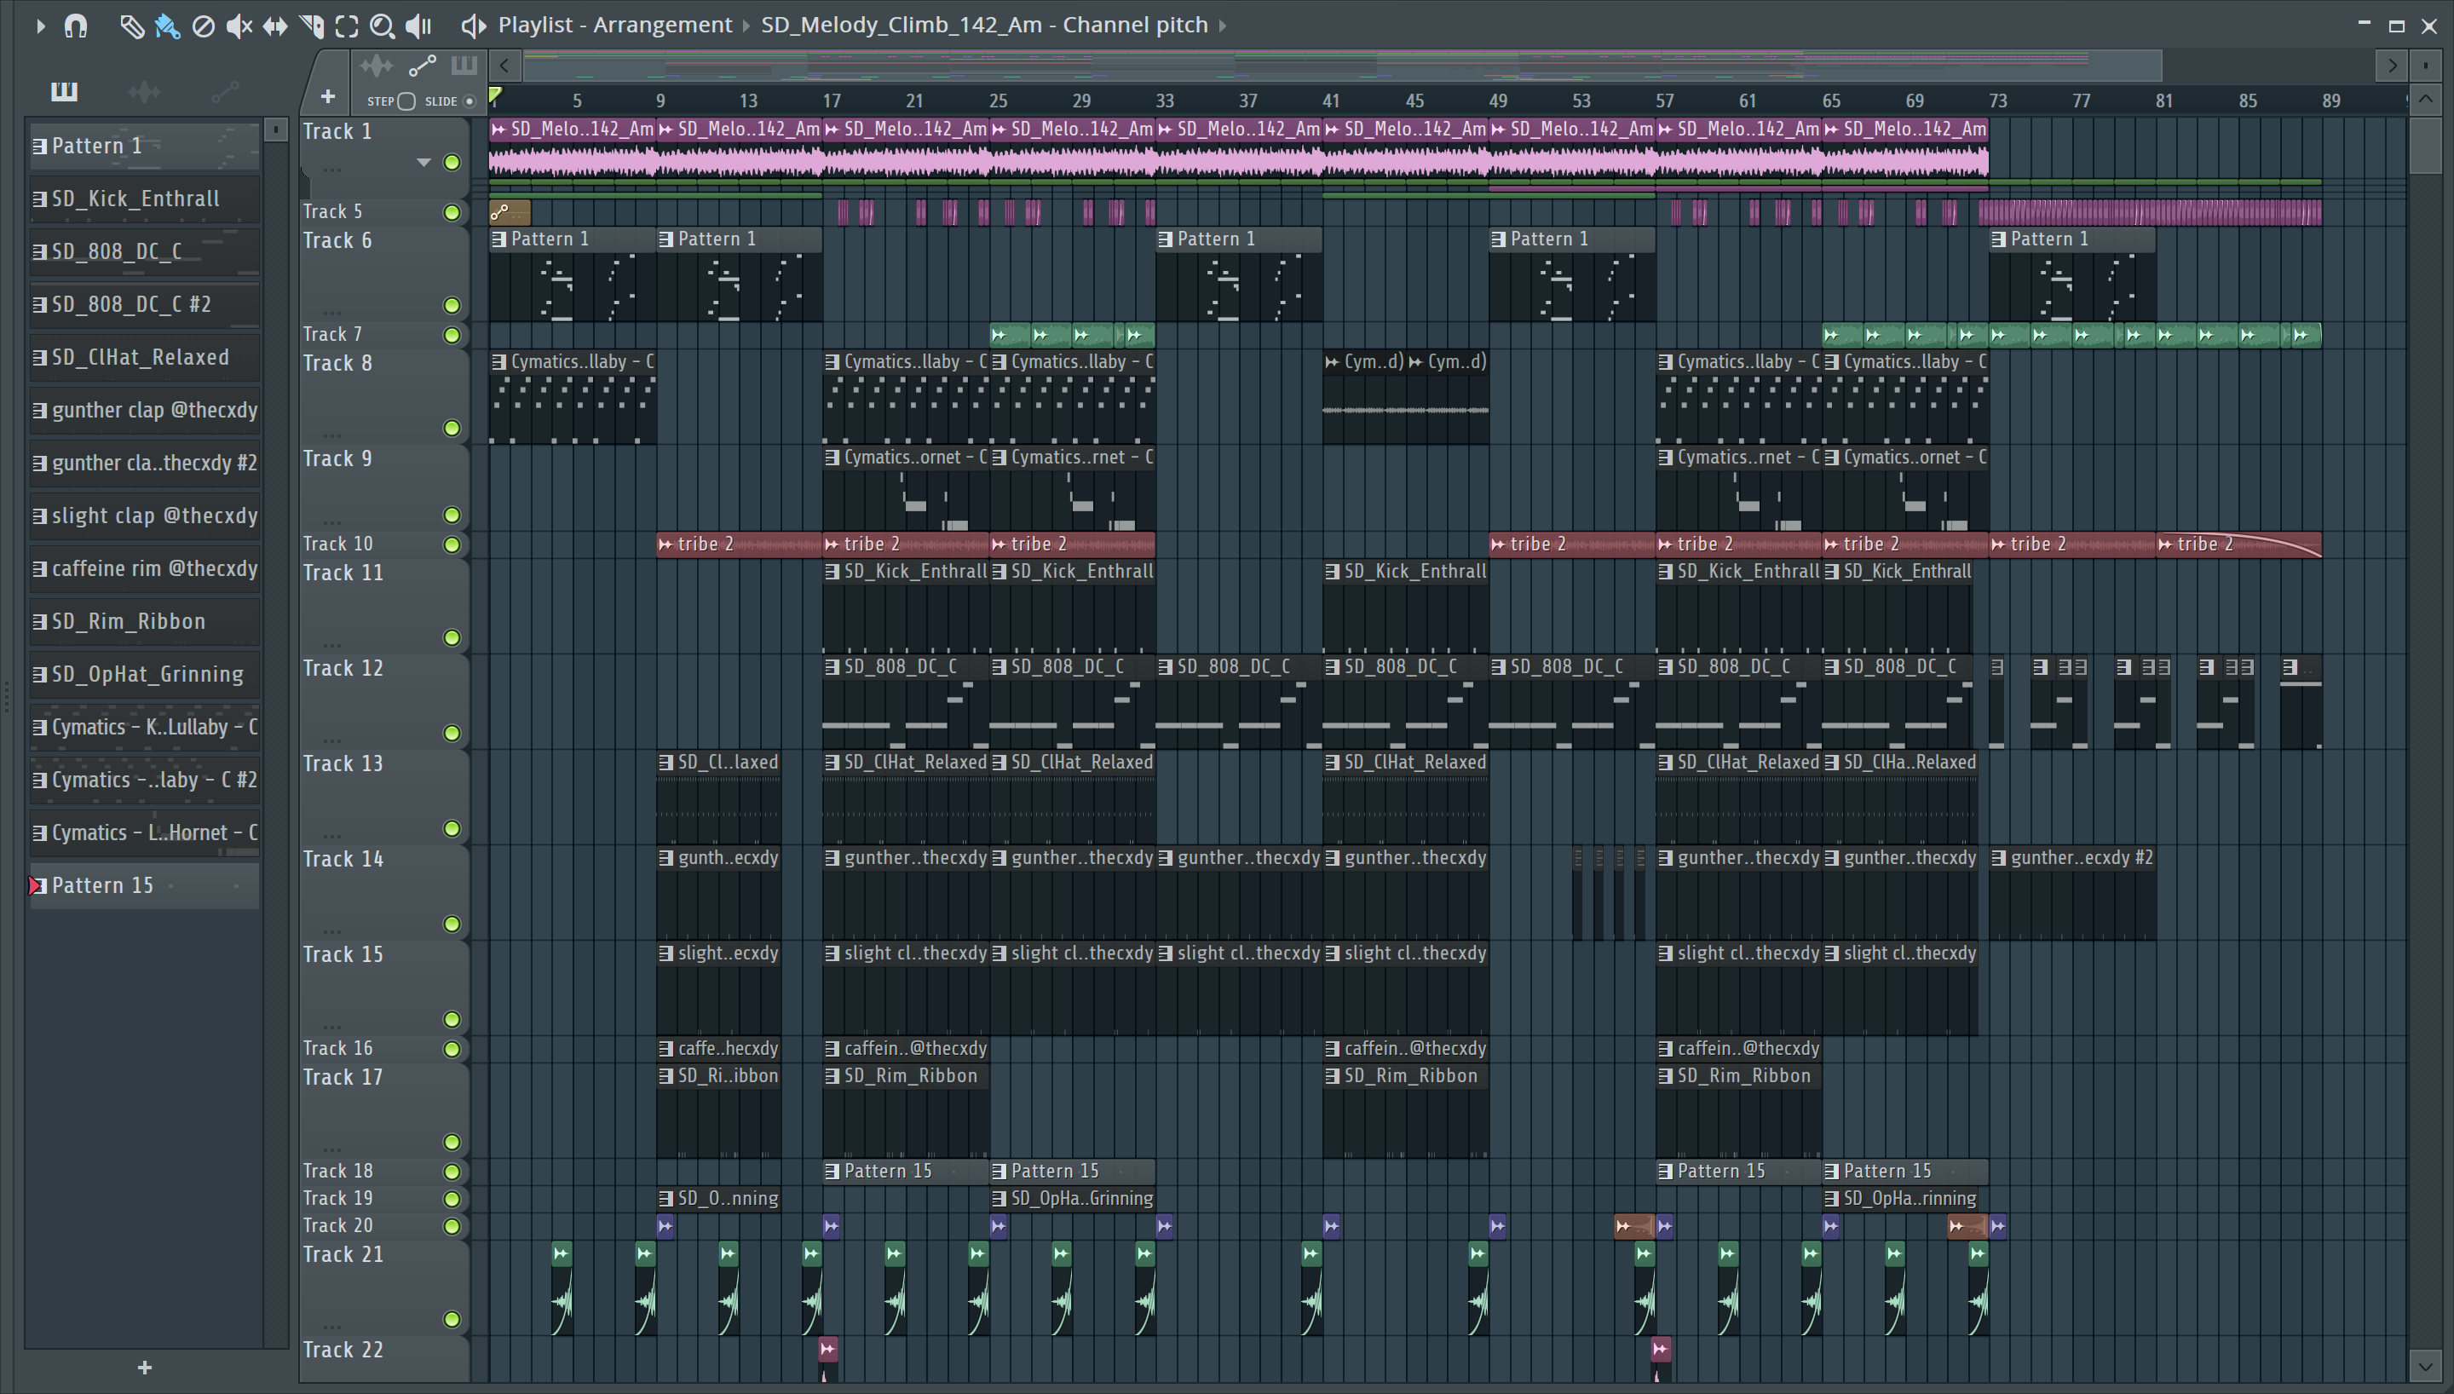
Task: Toggle the SLIDE option
Action: tap(469, 101)
